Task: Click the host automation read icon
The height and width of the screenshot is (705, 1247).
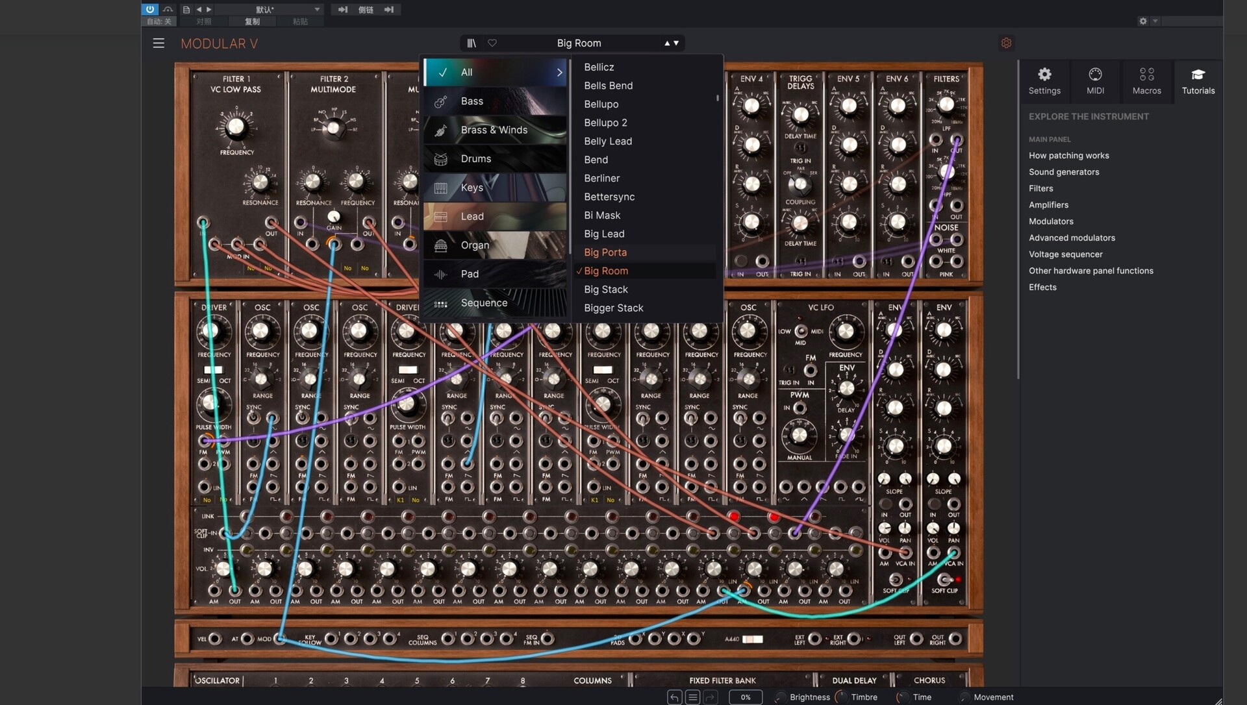Action: click(168, 9)
